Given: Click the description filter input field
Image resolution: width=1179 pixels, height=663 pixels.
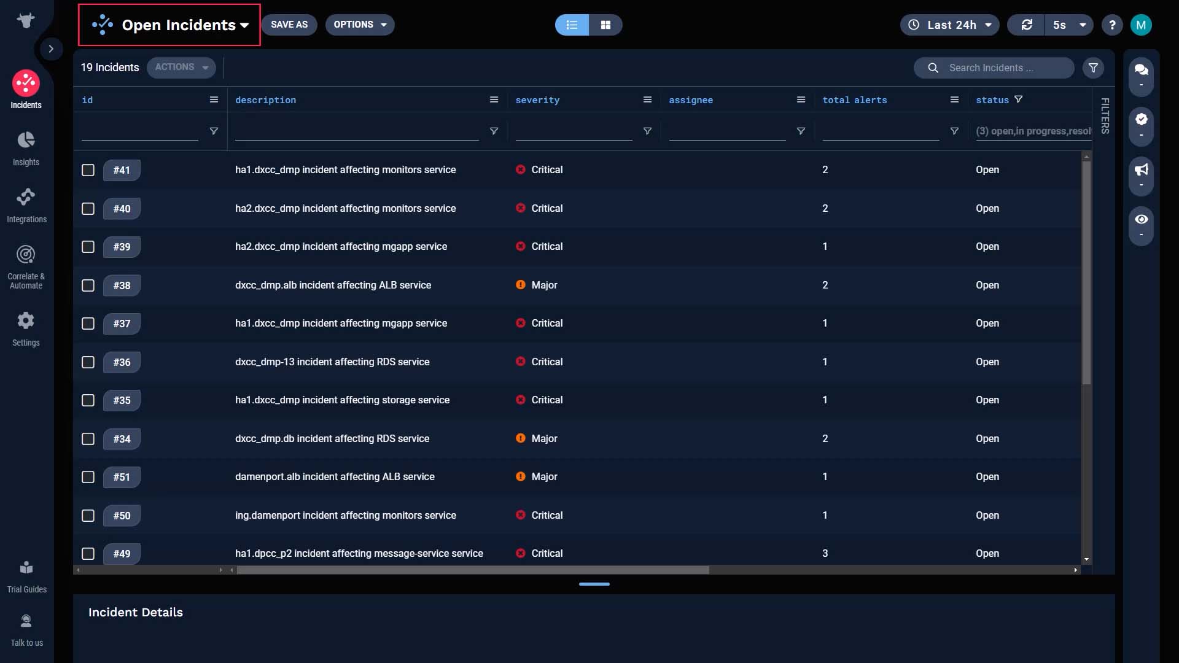Looking at the screenshot, I should (x=357, y=131).
